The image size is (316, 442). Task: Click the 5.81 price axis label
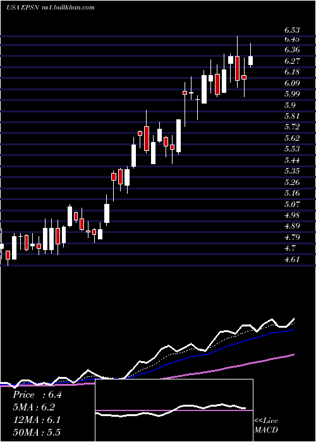[x=292, y=116]
